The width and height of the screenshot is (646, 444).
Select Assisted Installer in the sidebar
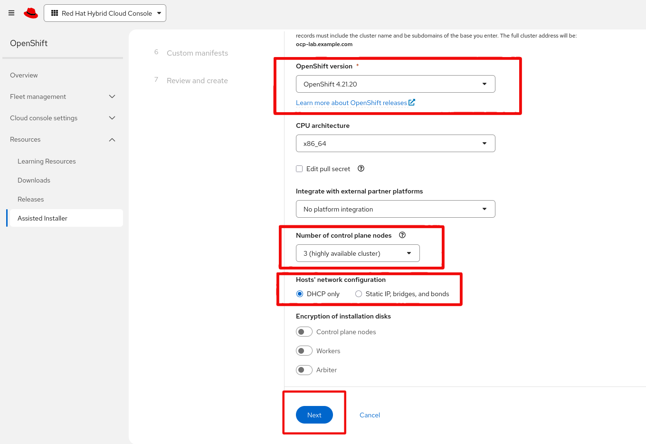tap(65, 218)
